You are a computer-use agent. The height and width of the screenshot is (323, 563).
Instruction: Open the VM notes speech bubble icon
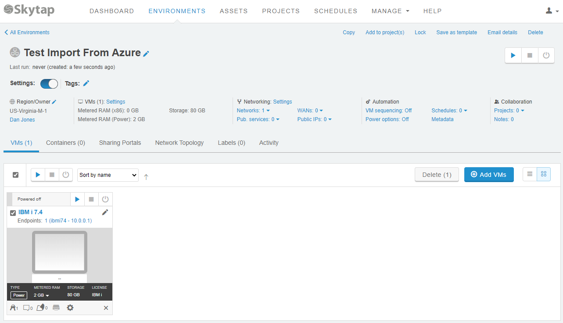click(x=26, y=307)
